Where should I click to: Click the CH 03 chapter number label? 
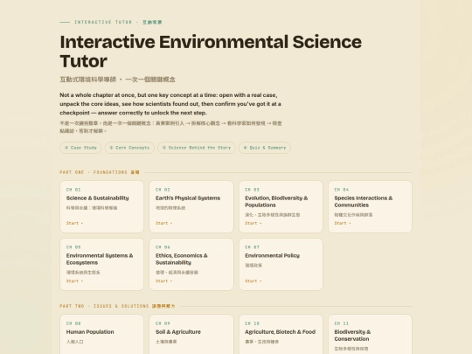[253, 190]
